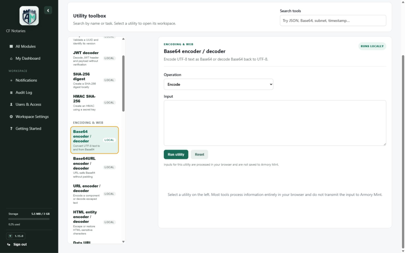The image size is (405, 253).
Task: Open the Operation dropdown showing Encode
Action: 218,85
